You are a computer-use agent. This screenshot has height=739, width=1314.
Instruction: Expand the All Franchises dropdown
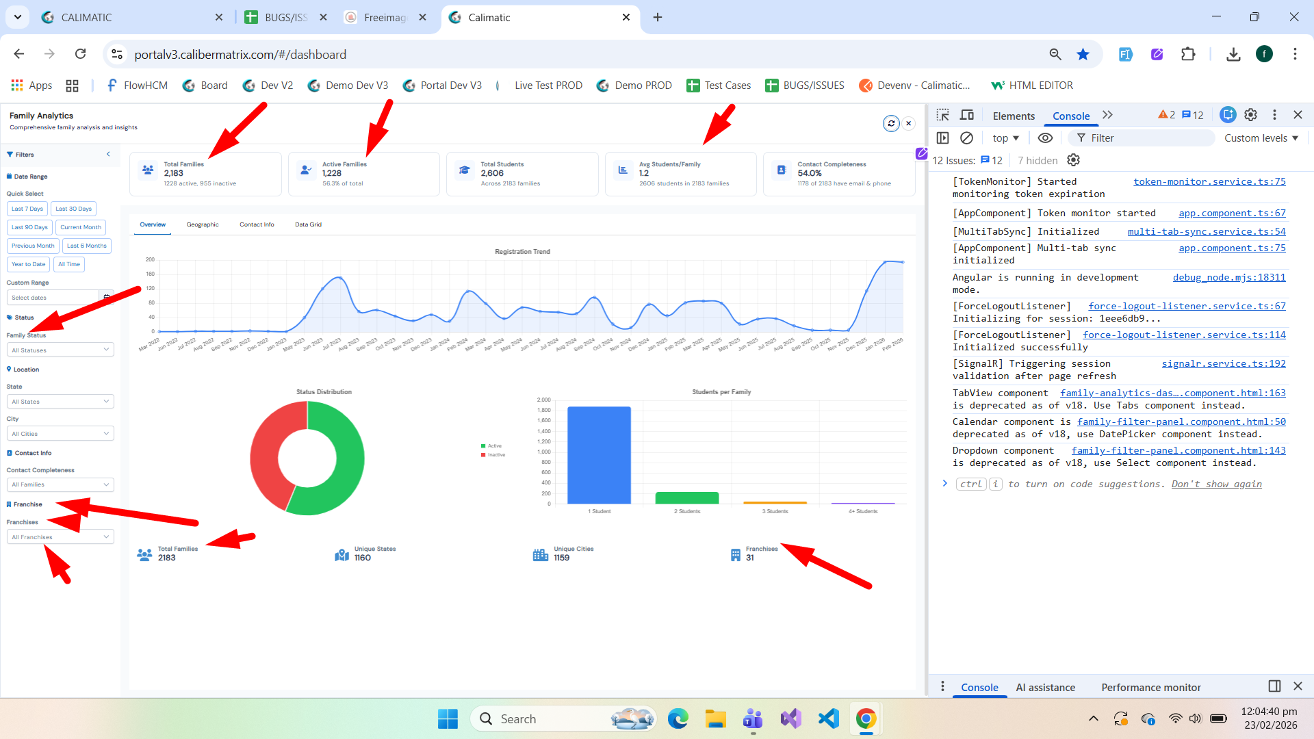tap(60, 537)
